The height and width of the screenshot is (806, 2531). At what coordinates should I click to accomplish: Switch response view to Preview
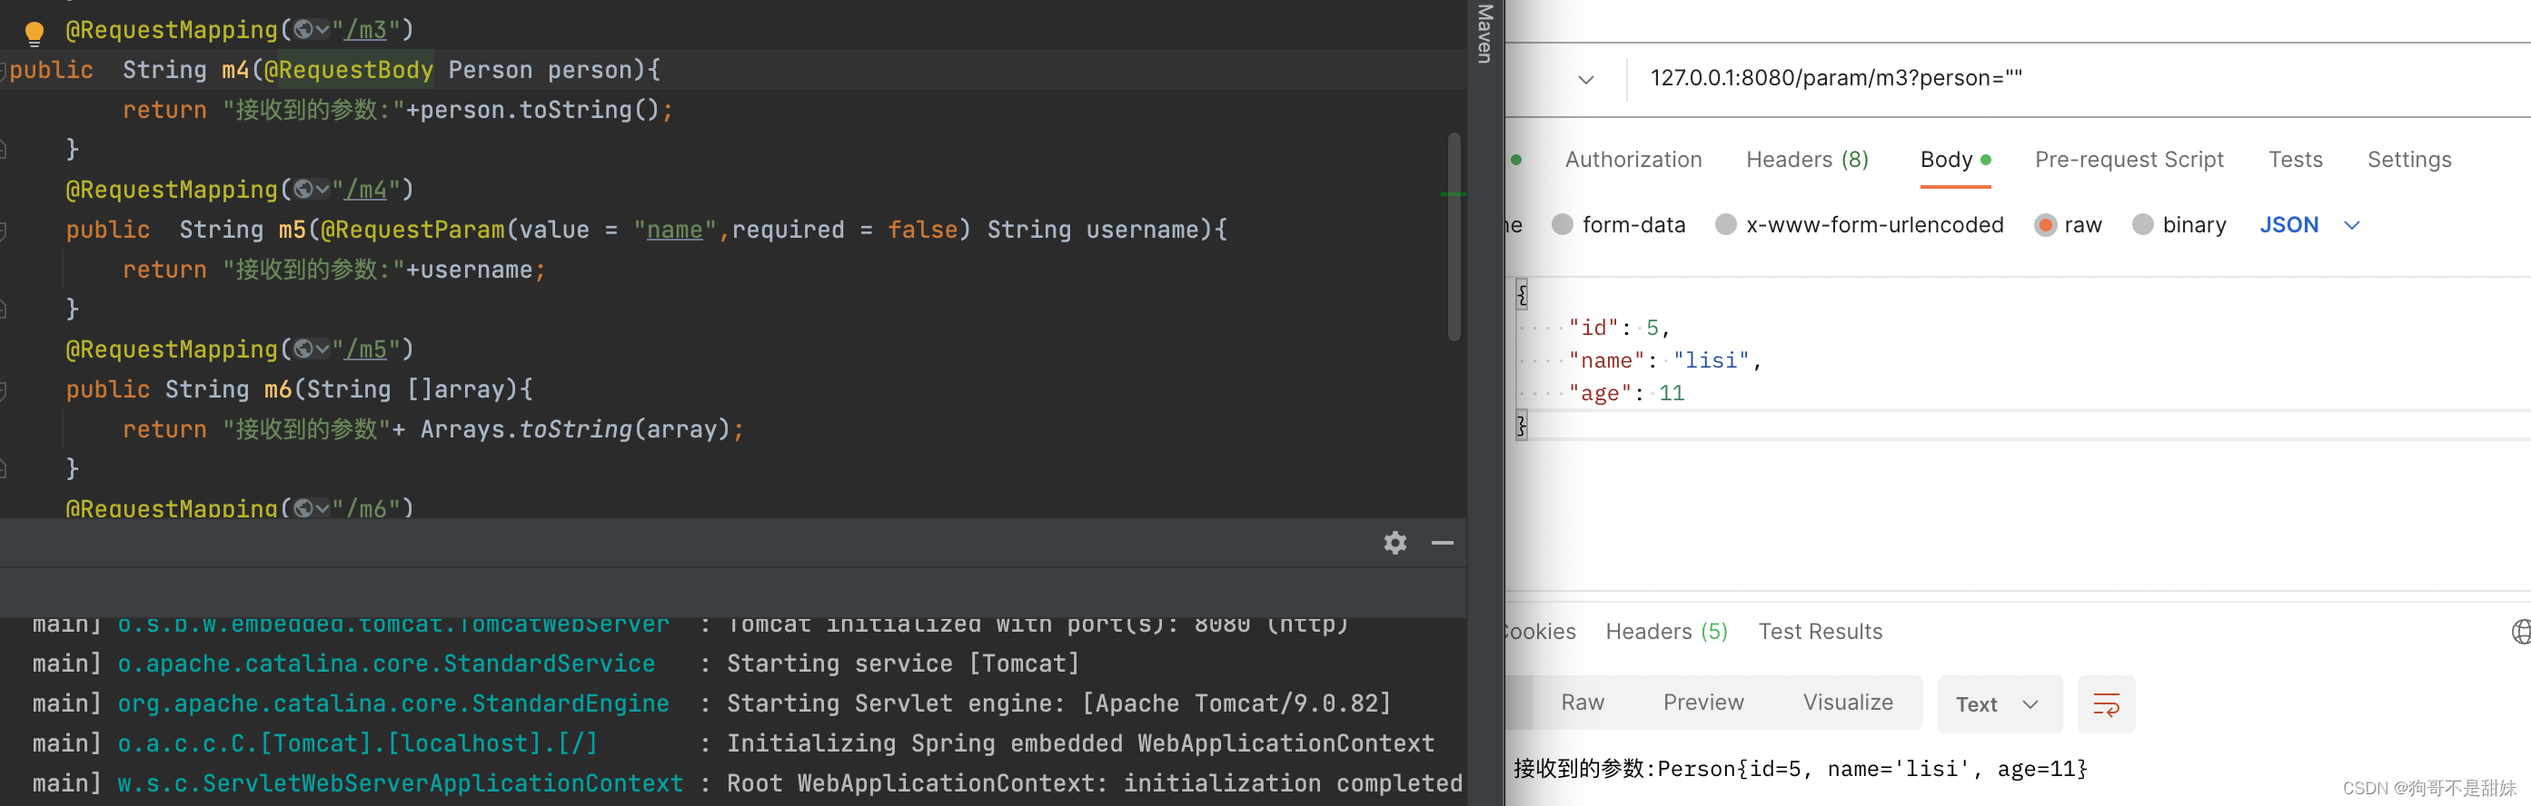pyautogui.click(x=1702, y=702)
